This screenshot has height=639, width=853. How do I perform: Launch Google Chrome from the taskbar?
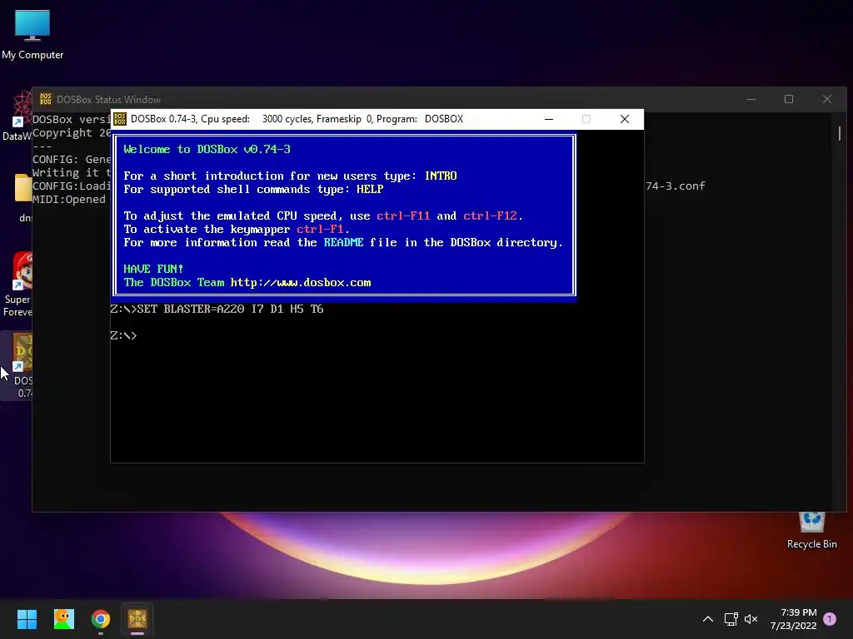click(101, 619)
